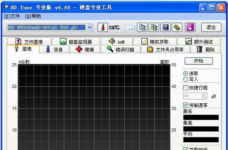The image size is (228, 150).
Task: Click the copy screenshot to clipboard icon
Action: pyautogui.click(x=154, y=27)
